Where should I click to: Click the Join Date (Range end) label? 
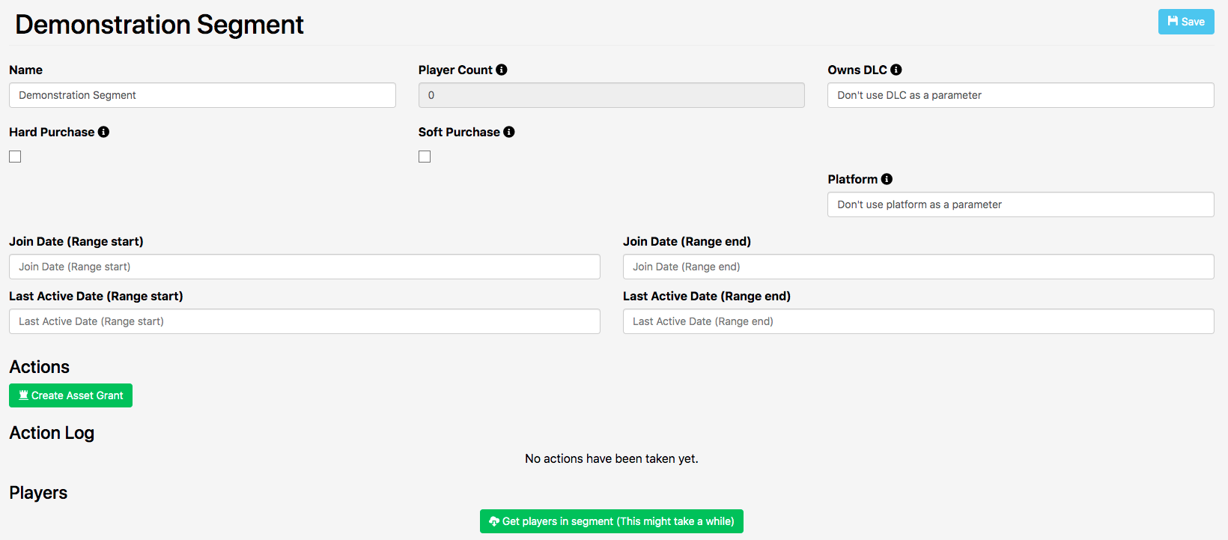coord(687,241)
